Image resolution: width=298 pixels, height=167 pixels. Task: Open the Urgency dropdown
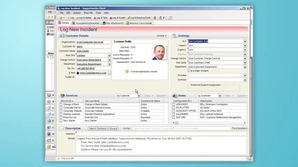pos(245,50)
